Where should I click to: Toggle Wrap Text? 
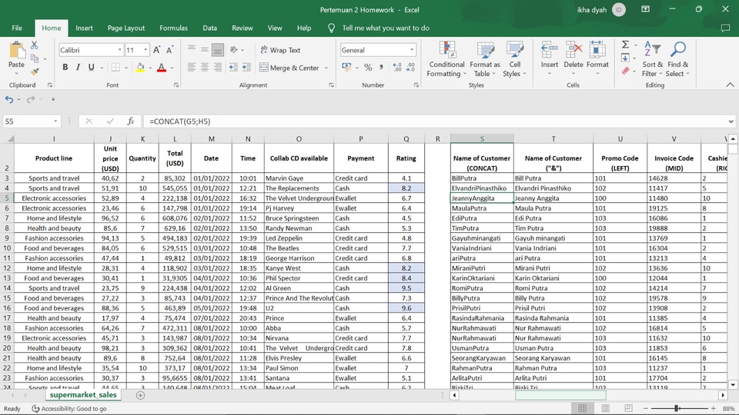pos(280,50)
